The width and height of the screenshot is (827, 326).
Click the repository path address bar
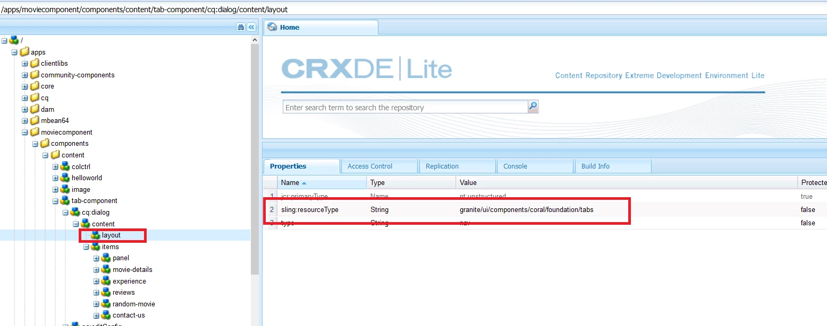413,10
